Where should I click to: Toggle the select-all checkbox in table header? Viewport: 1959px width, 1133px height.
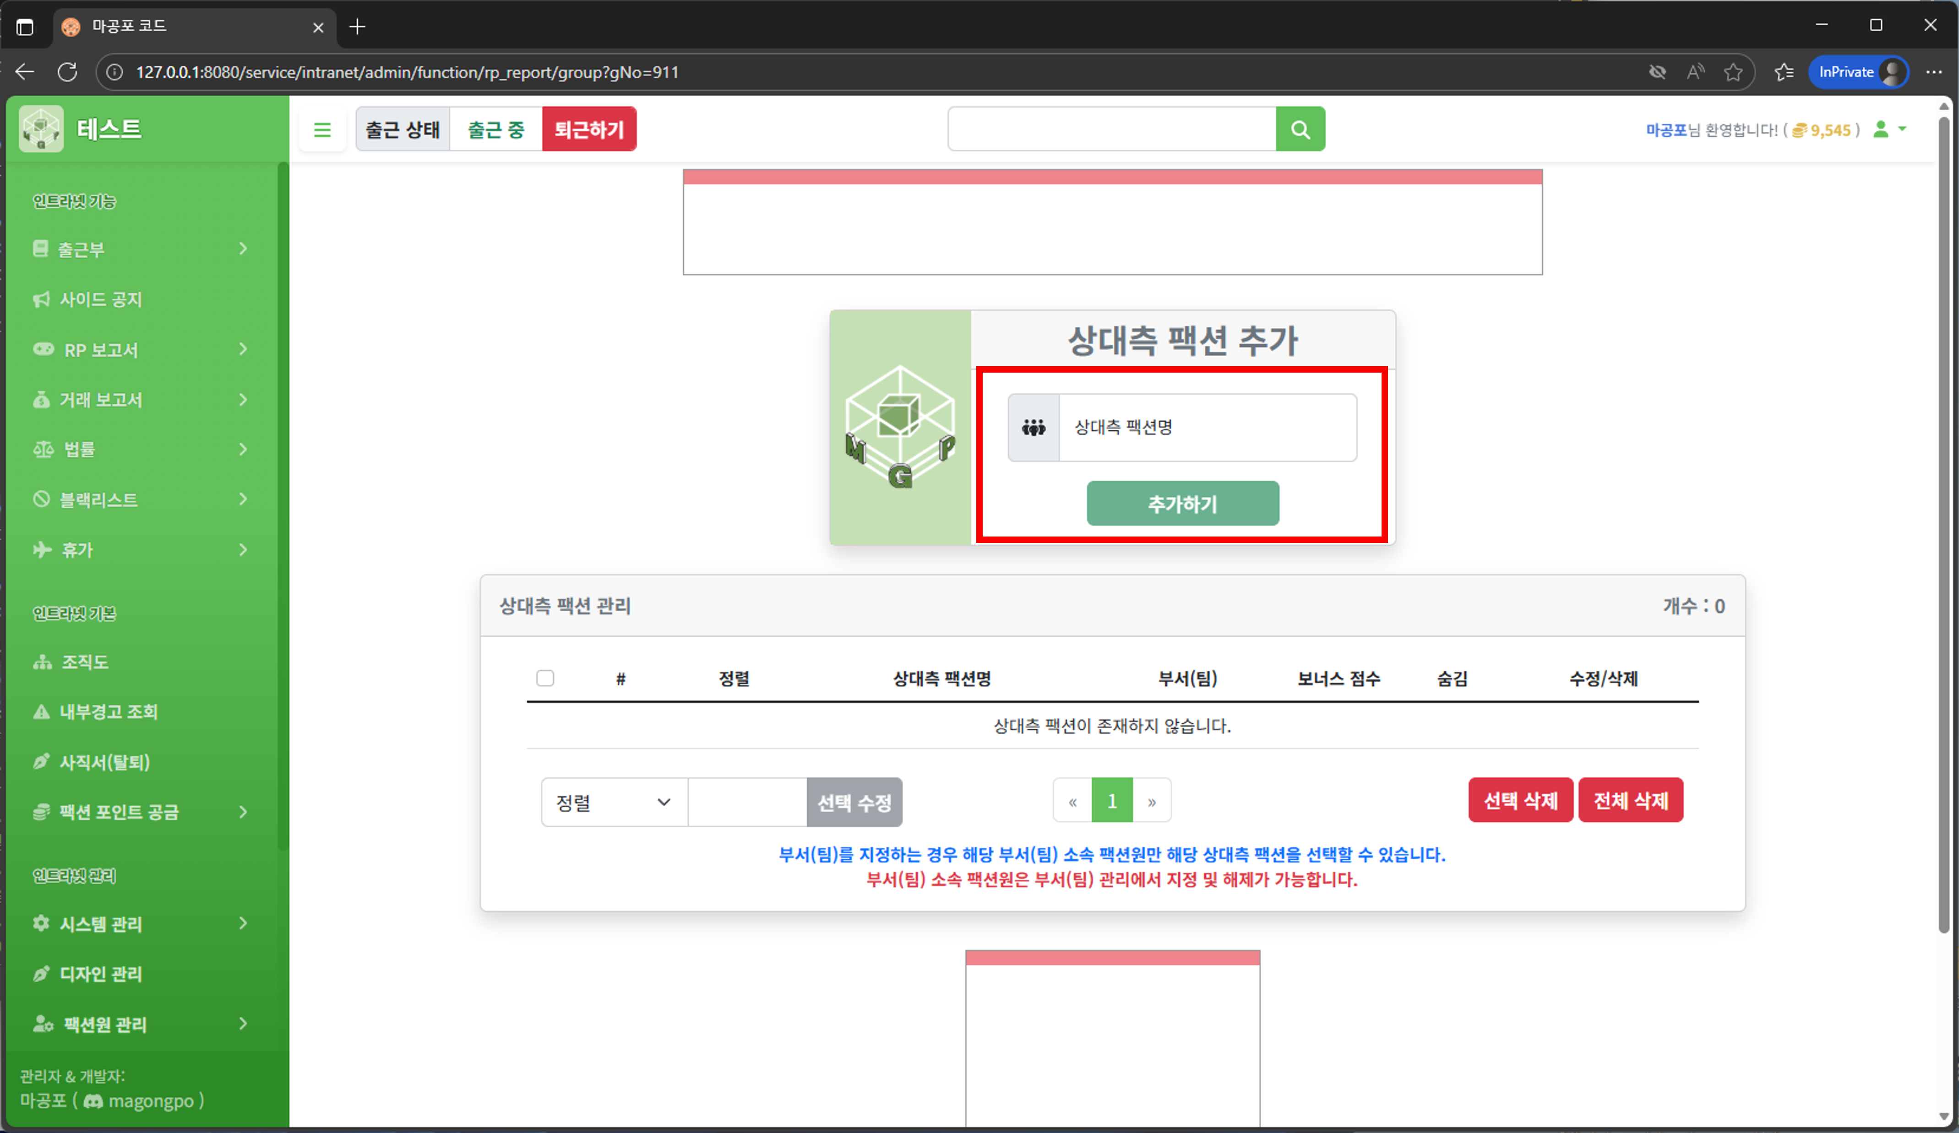[545, 678]
